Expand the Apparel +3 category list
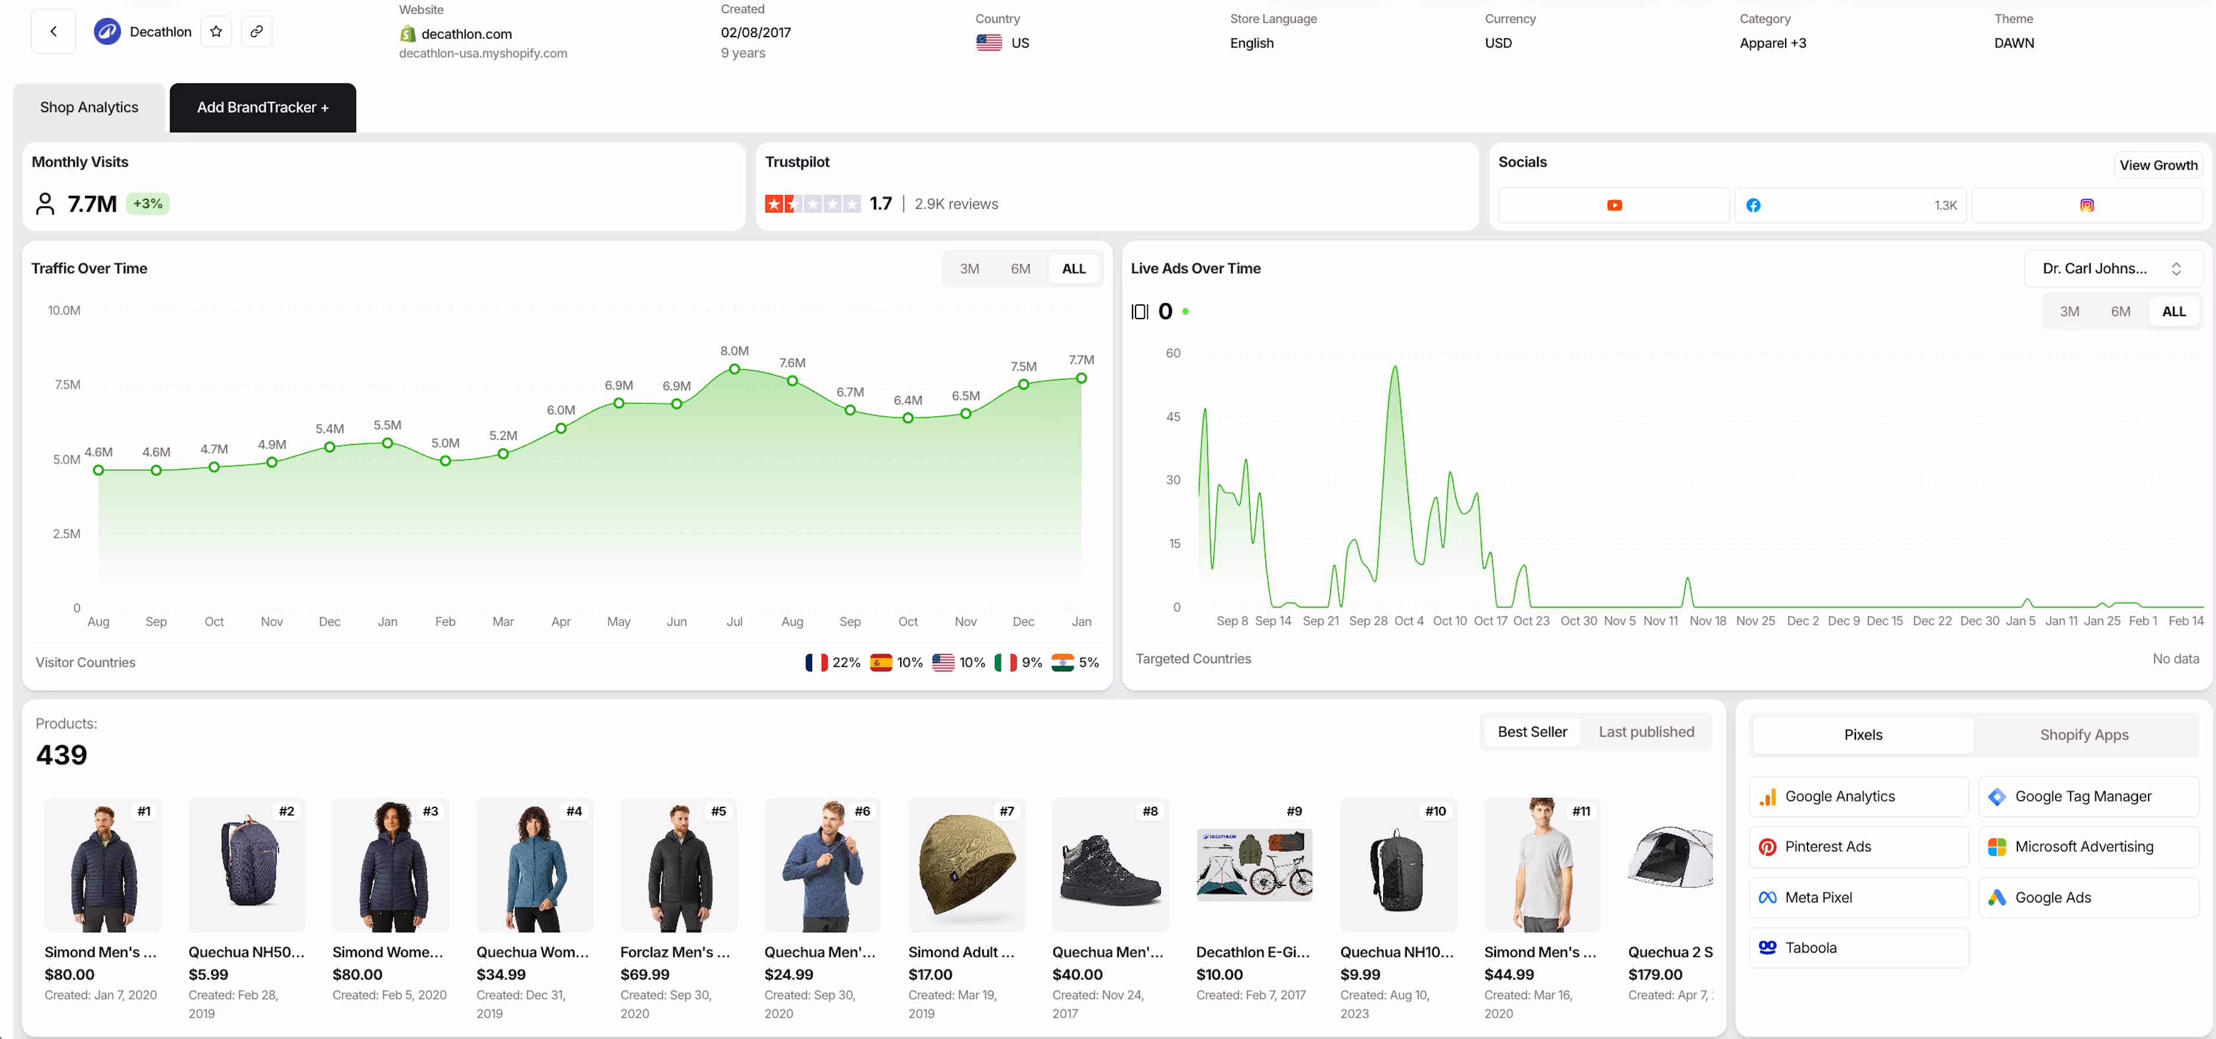 tap(1773, 43)
